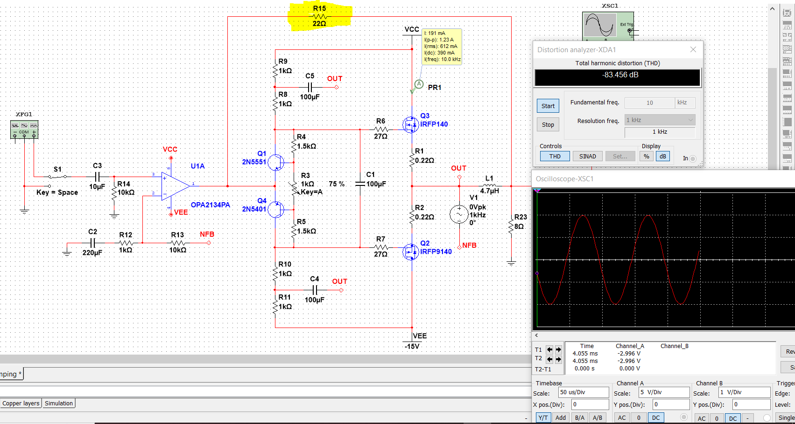Click the In terminal indicator in Distortion analyzer
The height and width of the screenshot is (424, 795).
[x=693, y=158]
